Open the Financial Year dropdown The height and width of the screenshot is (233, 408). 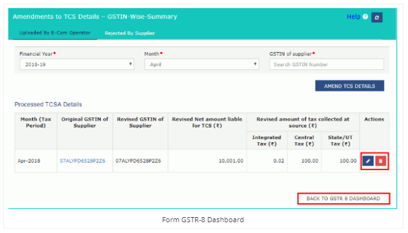point(76,64)
